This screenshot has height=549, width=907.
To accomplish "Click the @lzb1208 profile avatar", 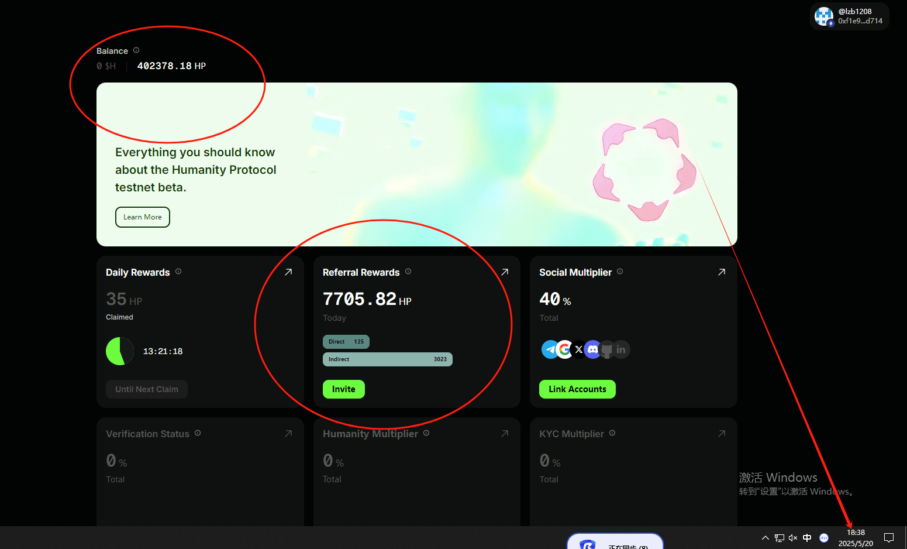I will tap(824, 16).
